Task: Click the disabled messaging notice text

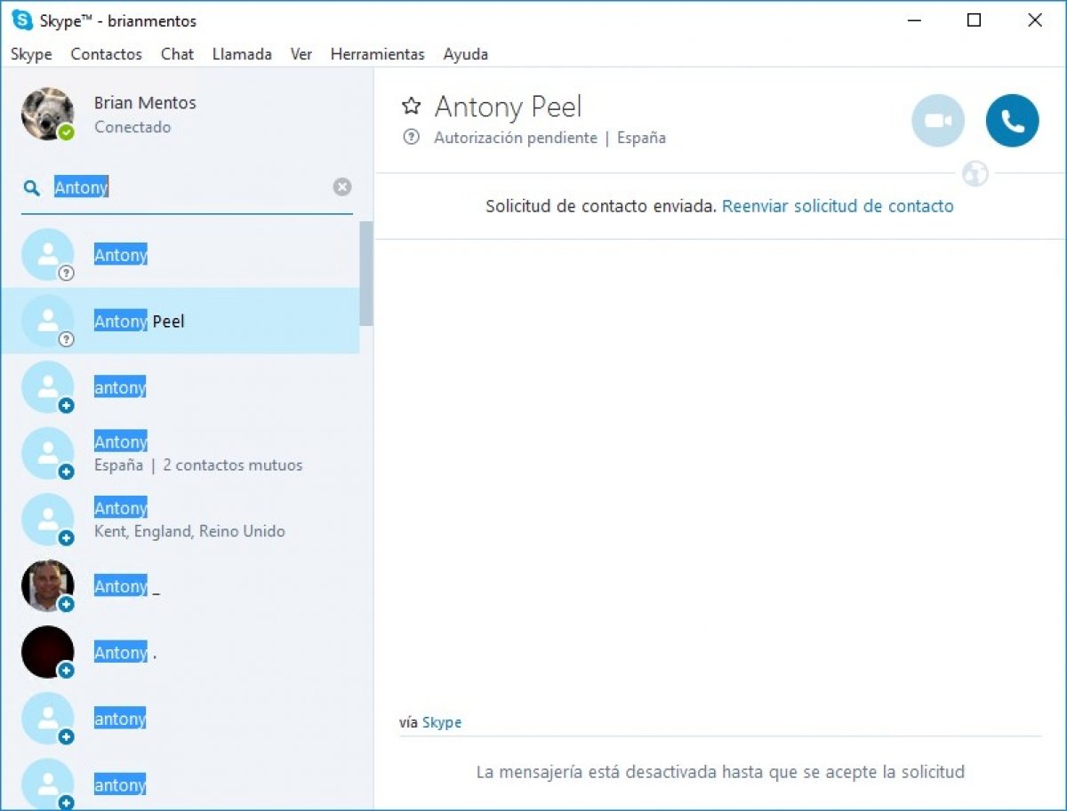Action: (720, 772)
